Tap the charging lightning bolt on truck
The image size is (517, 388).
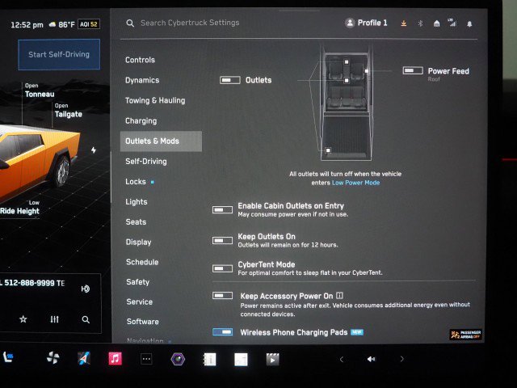coord(94,150)
